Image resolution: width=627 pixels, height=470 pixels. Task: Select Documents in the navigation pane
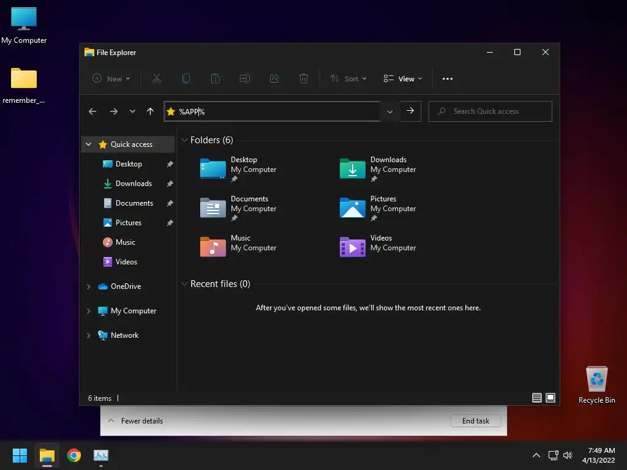tap(134, 203)
